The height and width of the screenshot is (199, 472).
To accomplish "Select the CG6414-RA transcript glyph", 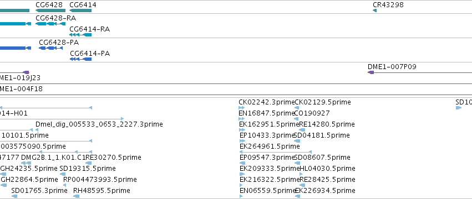I will pyautogui.click(x=80, y=35).
